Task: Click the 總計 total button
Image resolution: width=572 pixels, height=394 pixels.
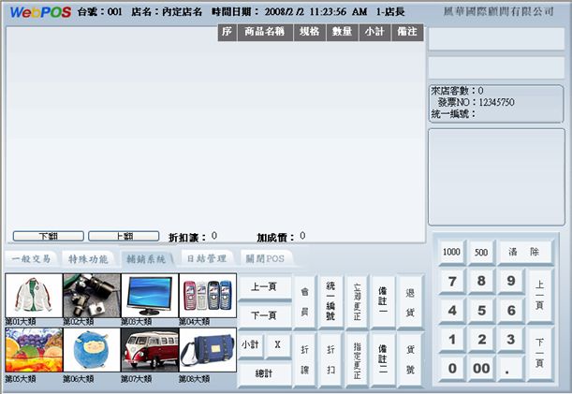Action: pyautogui.click(x=265, y=373)
